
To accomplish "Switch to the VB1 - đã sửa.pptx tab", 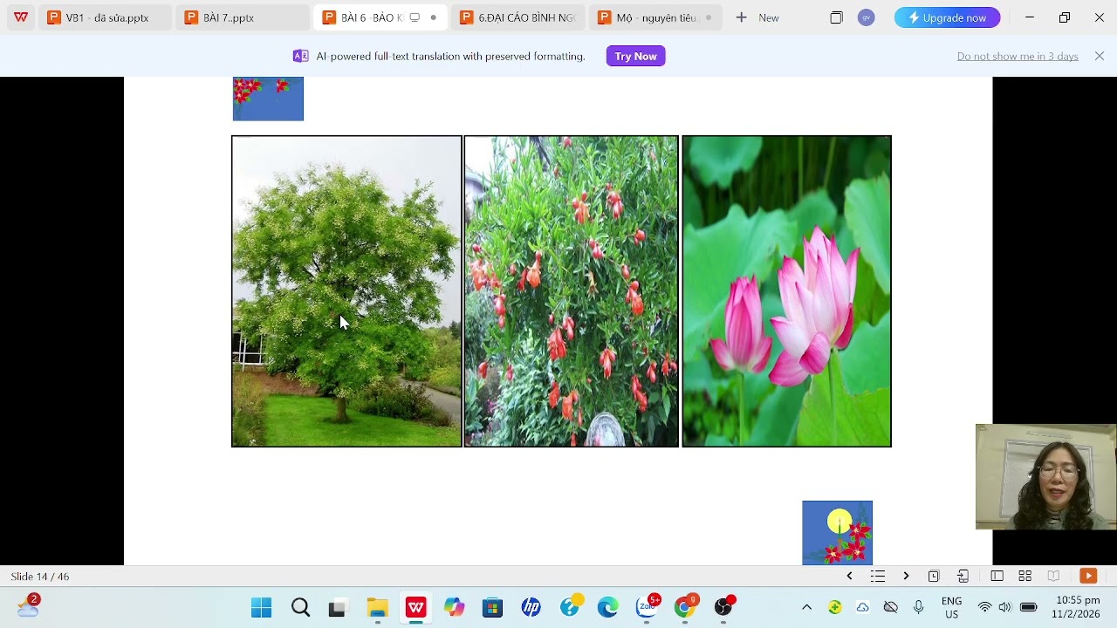I will (x=105, y=17).
